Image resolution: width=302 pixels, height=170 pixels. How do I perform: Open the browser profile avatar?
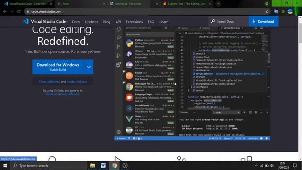290,11
